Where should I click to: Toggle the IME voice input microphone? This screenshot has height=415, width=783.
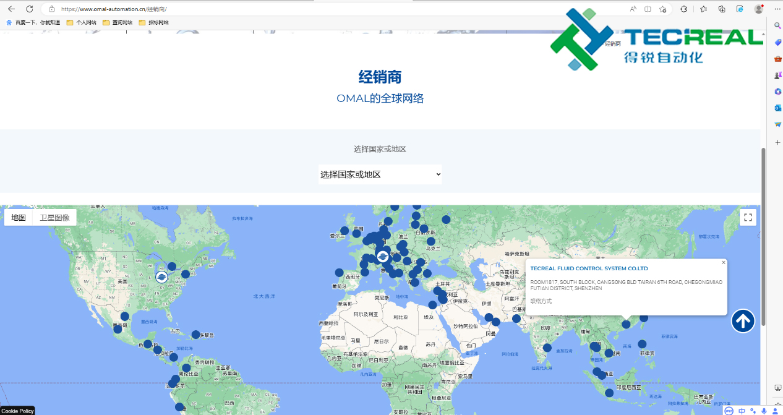764,411
